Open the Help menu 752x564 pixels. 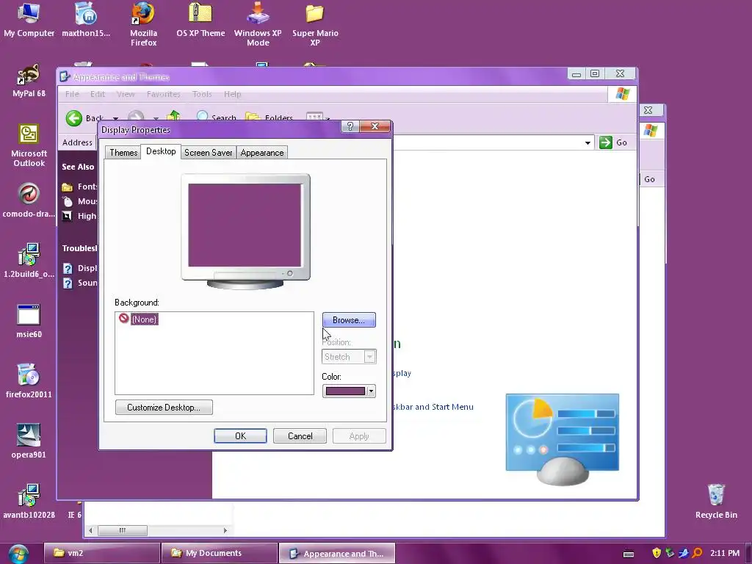click(233, 94)
